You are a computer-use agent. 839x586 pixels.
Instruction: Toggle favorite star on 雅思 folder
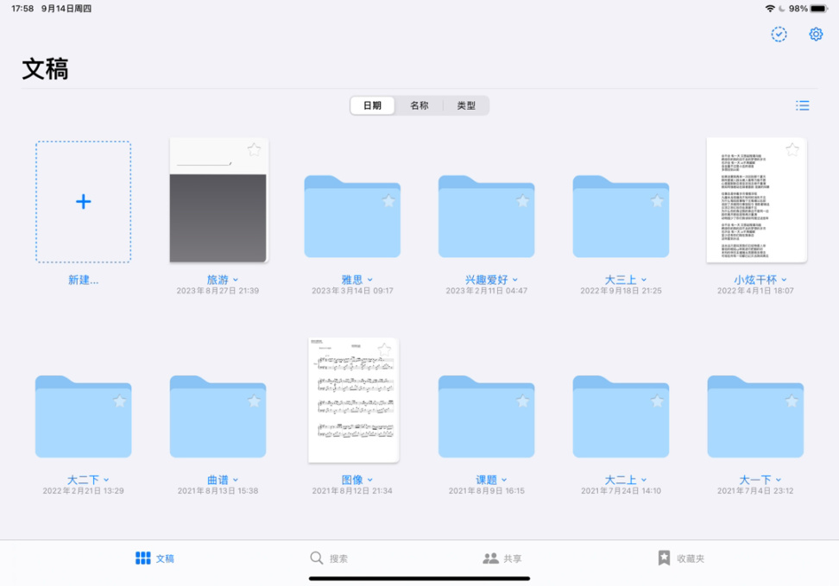pos(388,201)
